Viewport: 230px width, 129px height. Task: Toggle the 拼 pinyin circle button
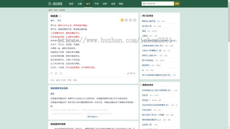tap(135, 20)
